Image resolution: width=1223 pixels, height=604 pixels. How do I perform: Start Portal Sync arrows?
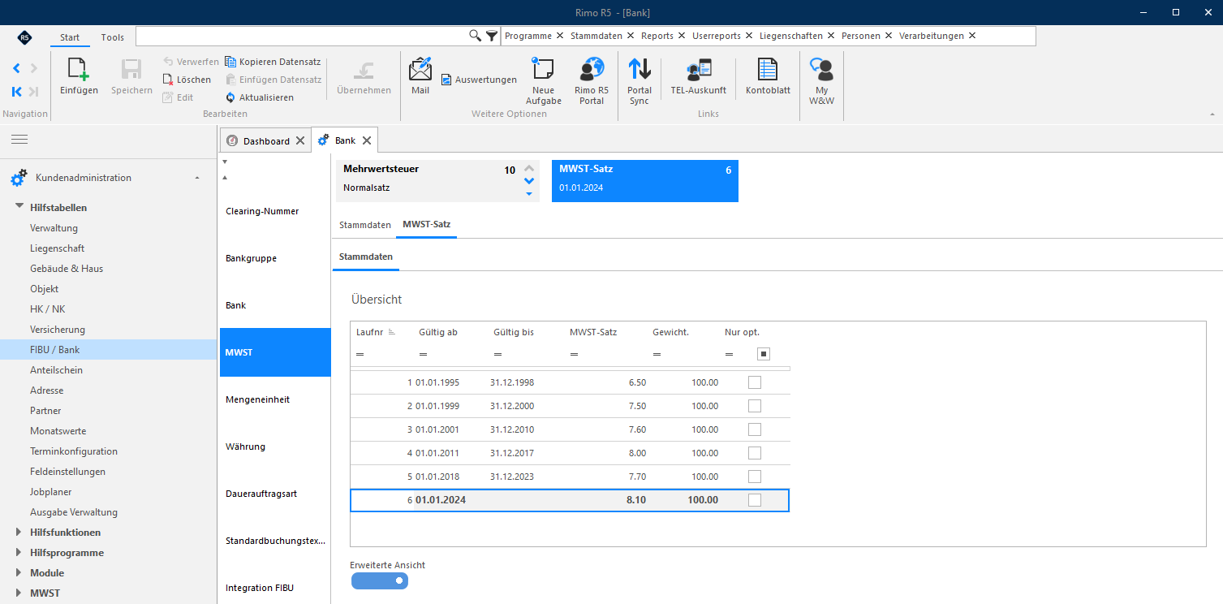[639, 69]
